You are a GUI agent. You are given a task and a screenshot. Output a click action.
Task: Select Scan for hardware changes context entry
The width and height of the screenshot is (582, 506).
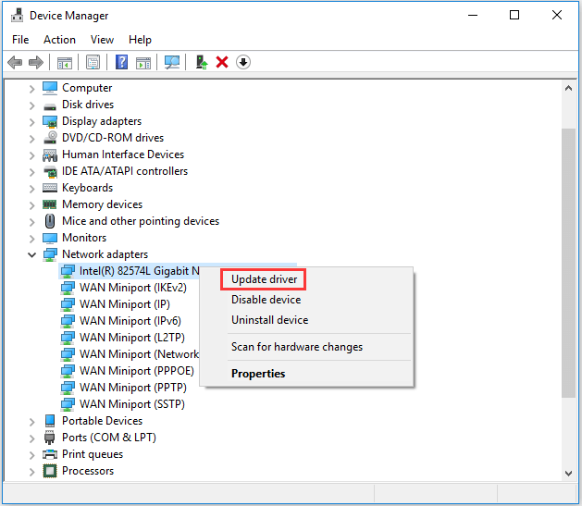pos(297,347)
